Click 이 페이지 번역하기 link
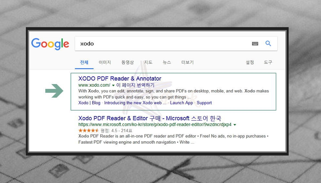This screenshot has height=183, width=321. (135, 85)
